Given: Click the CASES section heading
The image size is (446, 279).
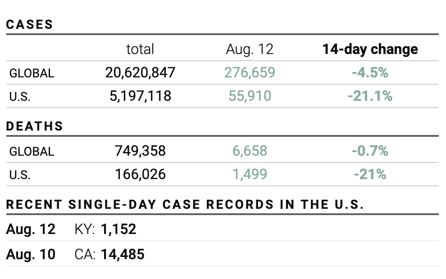Looking at the screenshot, I should pos(30,25).
